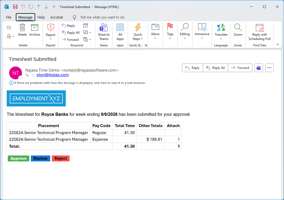Open the Immersive reader dropdown
This screenshot has height=200, width=284.
click(202, 31)
